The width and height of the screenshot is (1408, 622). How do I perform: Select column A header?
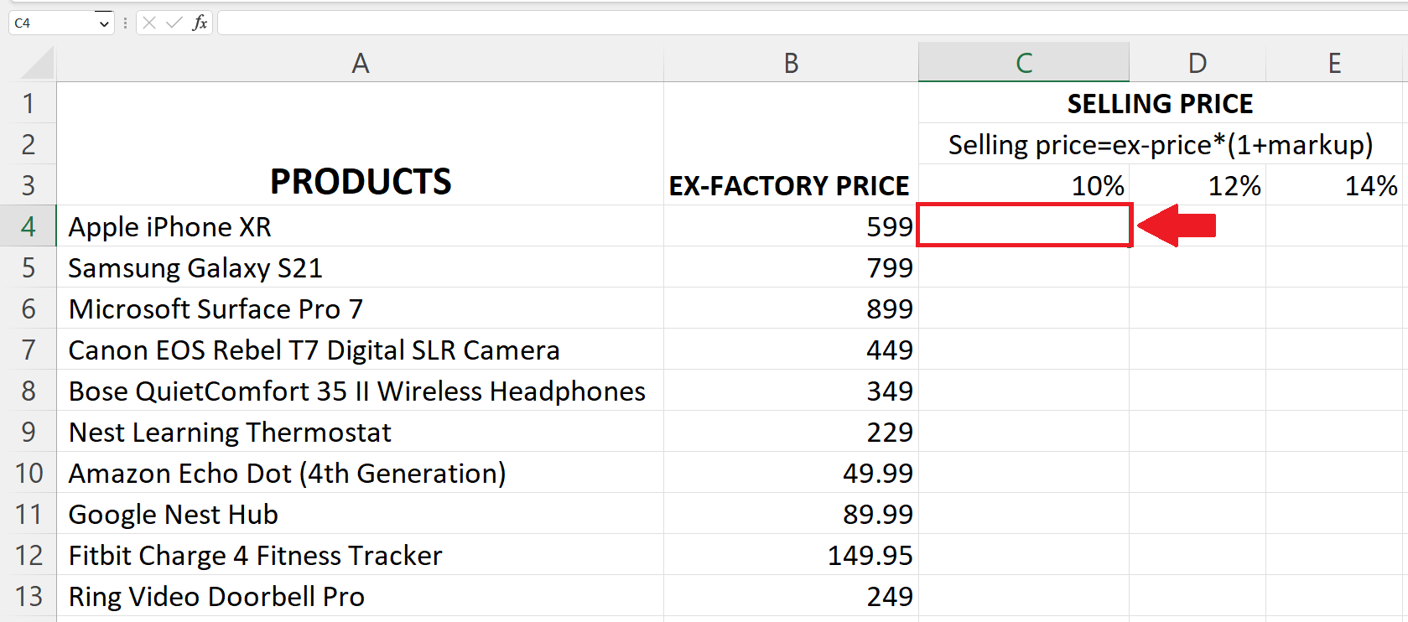pyautogui.click(x=360, y=63)
